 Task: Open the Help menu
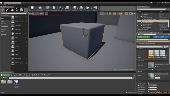point(15,5)
